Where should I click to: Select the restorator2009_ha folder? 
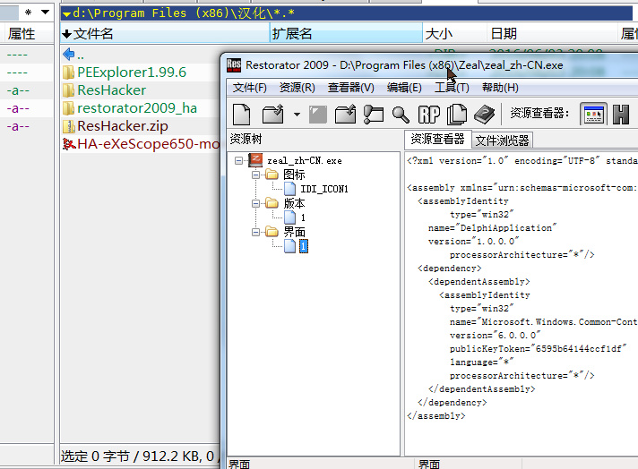point(137,108)
